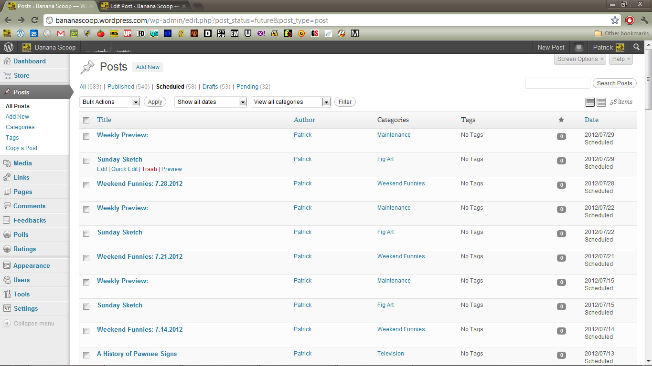652x366 pixels.
Task: Click the browser reload icon
Action: [x=34, y=20]
